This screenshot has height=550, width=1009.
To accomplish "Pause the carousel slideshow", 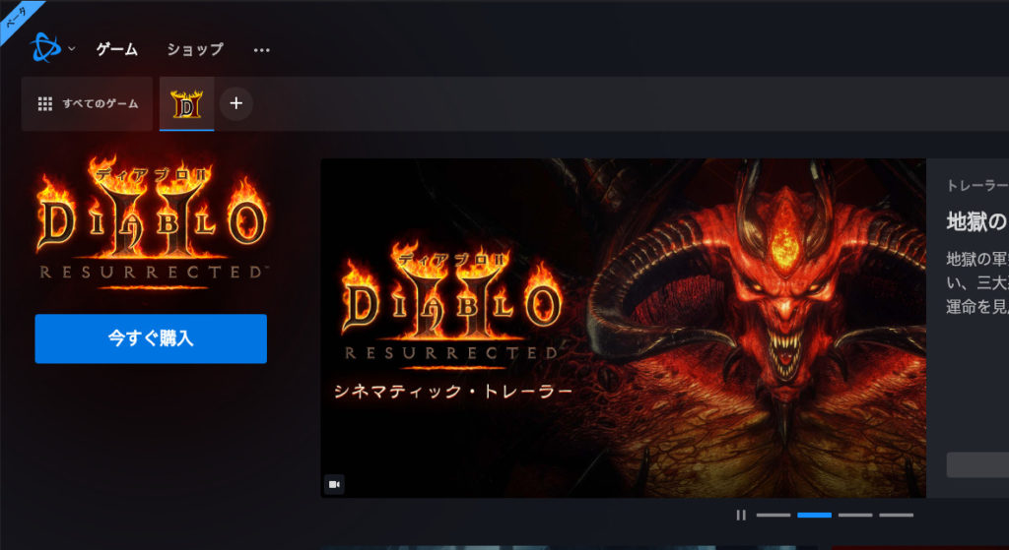I will click(x=740, y=515).
